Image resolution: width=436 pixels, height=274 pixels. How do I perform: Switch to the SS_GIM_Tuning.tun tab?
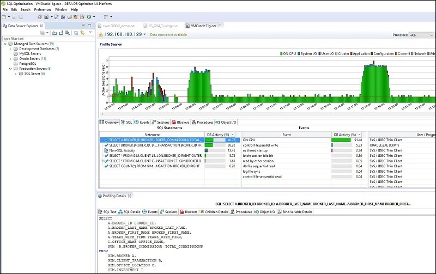[161, 26]
